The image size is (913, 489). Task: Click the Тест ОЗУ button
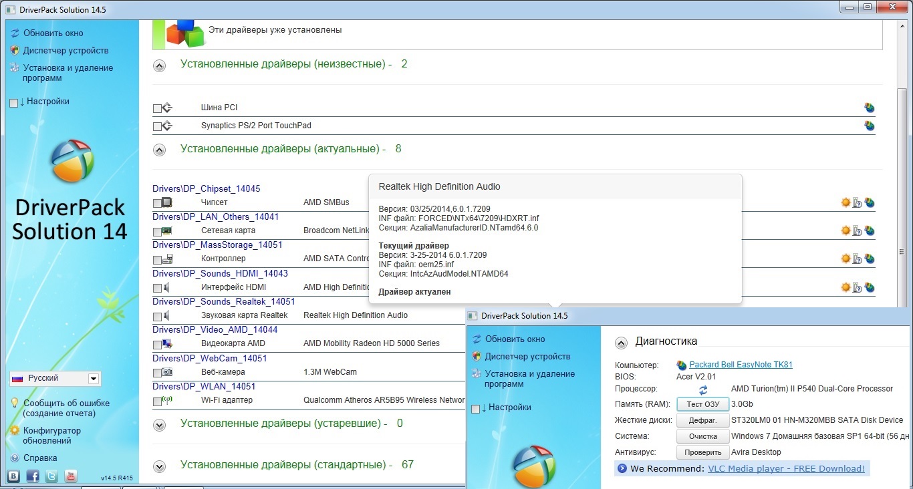point(702,404)
